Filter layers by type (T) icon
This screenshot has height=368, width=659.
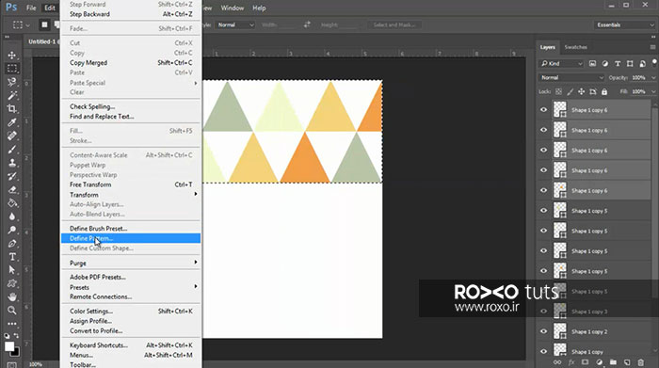(618, 64)
